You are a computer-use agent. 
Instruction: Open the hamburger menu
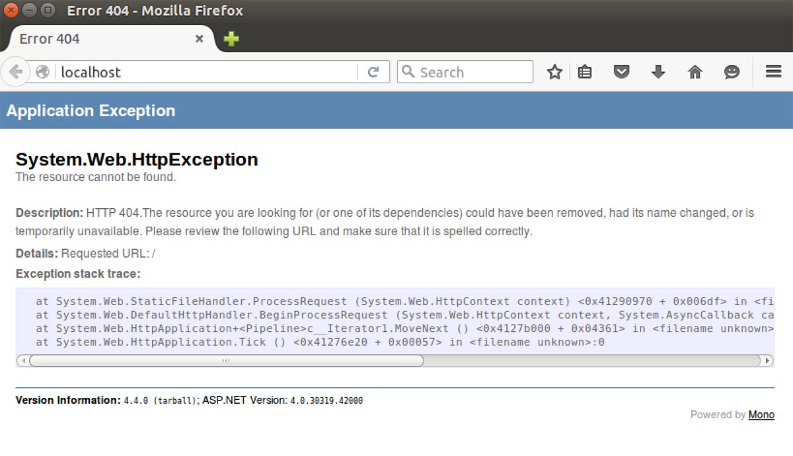(774, 72)
